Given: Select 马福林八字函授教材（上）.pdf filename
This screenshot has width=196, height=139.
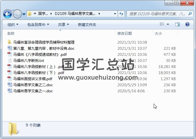Looking at the screenshot, I should click(39, 67).
